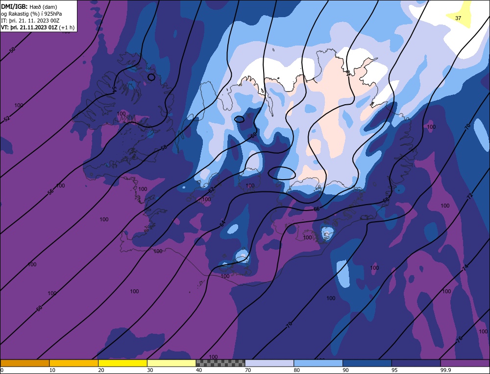
Task: Click the '54' contour label
Action: tap(114, 89)
